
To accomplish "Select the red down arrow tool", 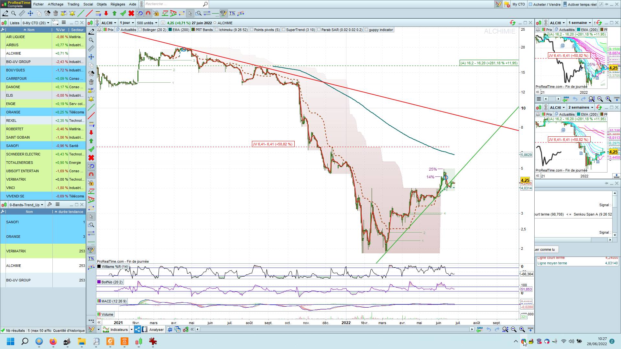I will click(x=106, y=13).
